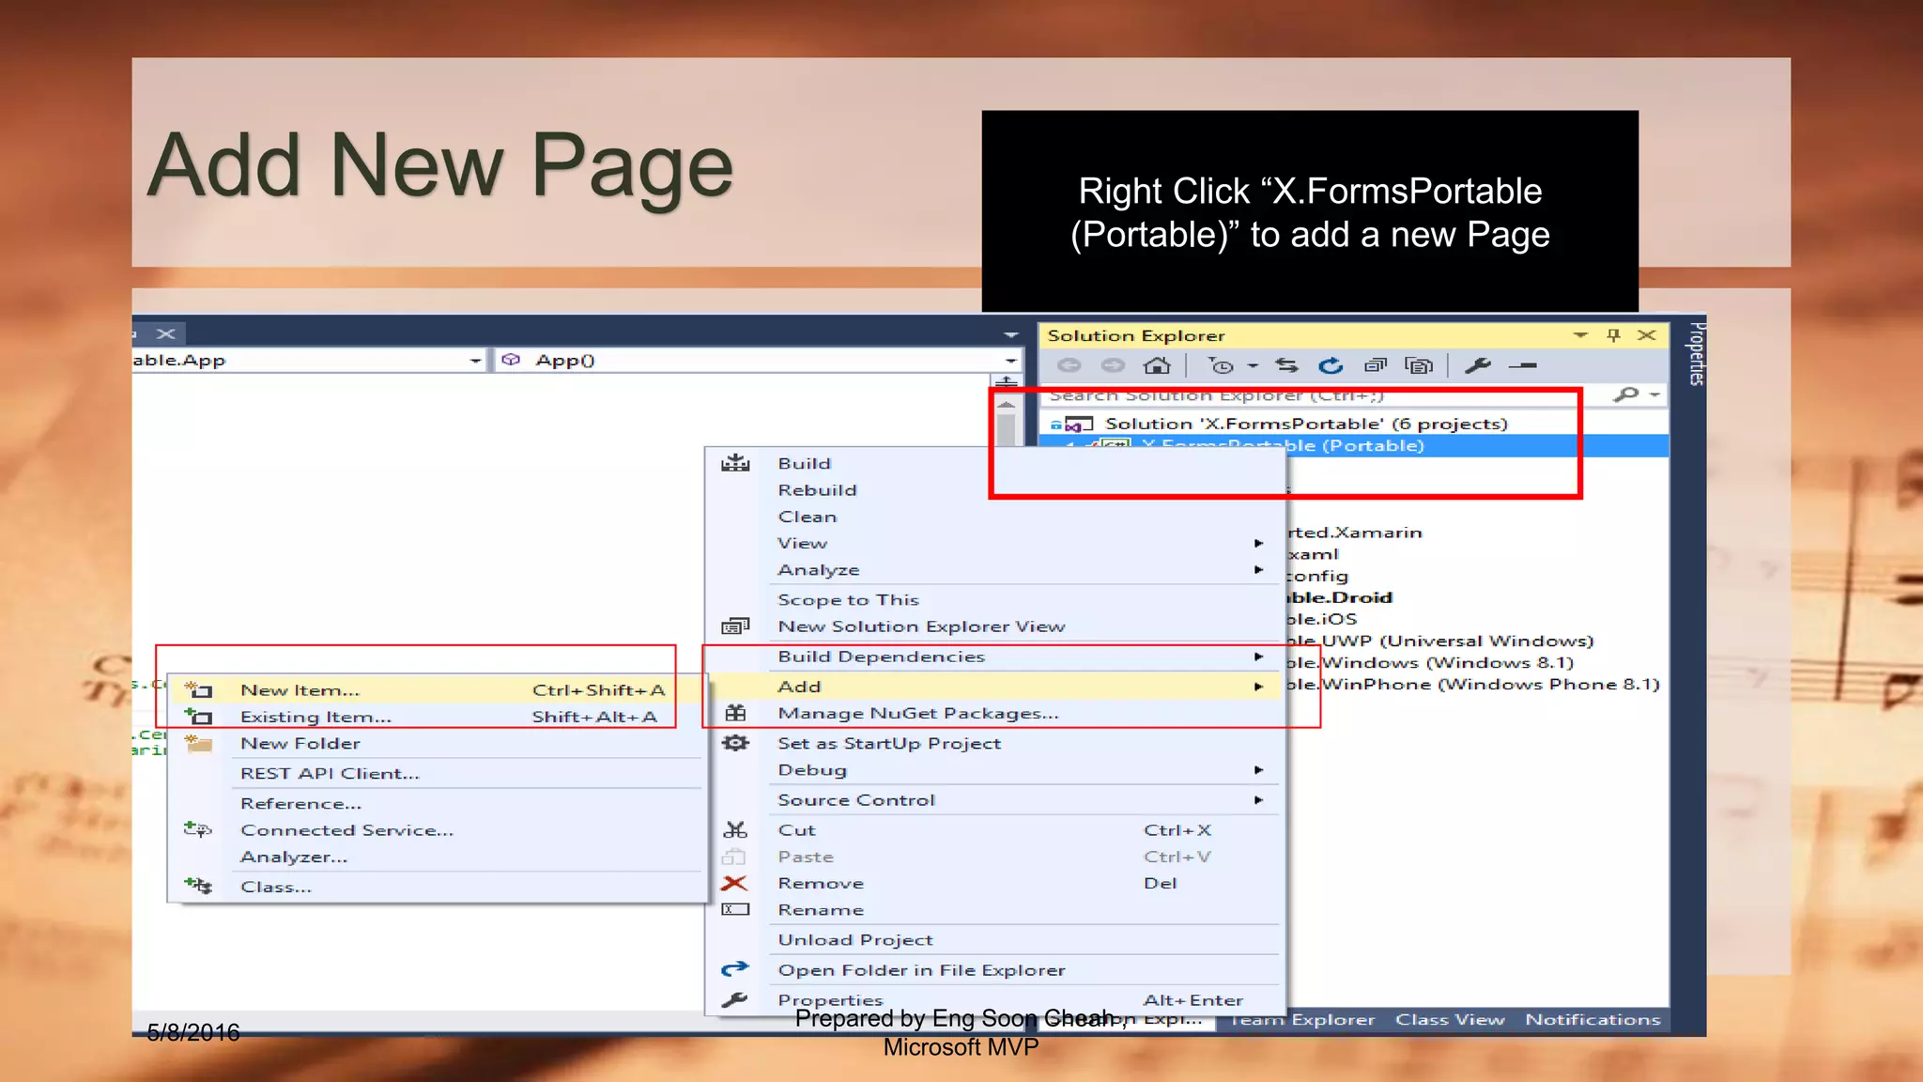
Task: Click the Existing Item icon in Add submenu
Action: point(198,717)
